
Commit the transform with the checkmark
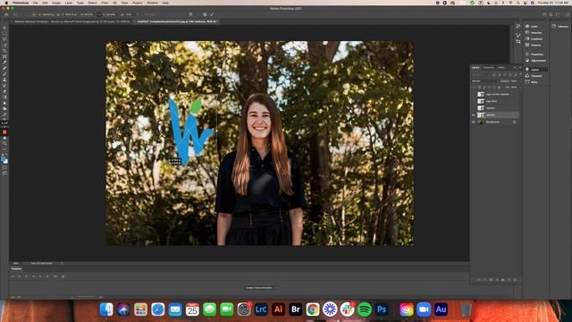coord(212,14)
